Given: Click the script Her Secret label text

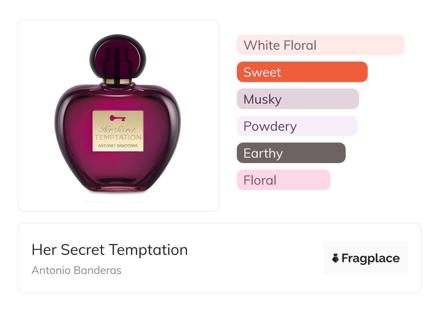Looking at the screenshot, I should (x=117, y=129).
